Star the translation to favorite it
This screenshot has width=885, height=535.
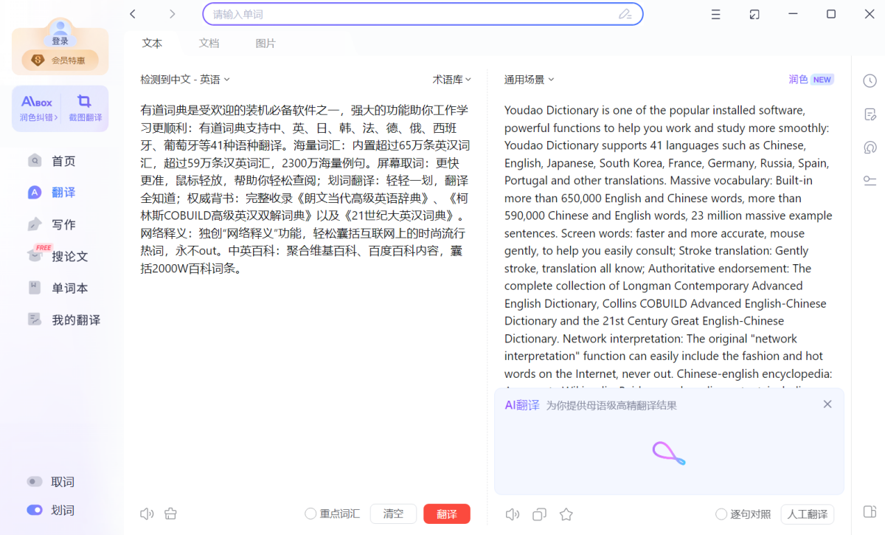[566, 514]
